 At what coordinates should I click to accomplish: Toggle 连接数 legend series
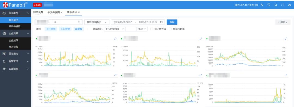(79, 29)
